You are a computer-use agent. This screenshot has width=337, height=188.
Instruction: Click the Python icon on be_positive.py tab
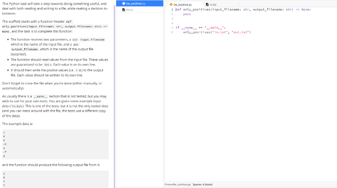(171, 5)
